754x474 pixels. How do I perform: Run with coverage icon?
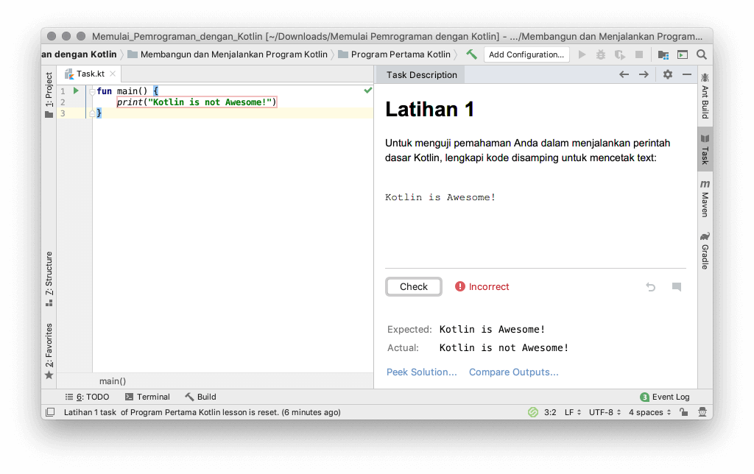coord(621,54)
